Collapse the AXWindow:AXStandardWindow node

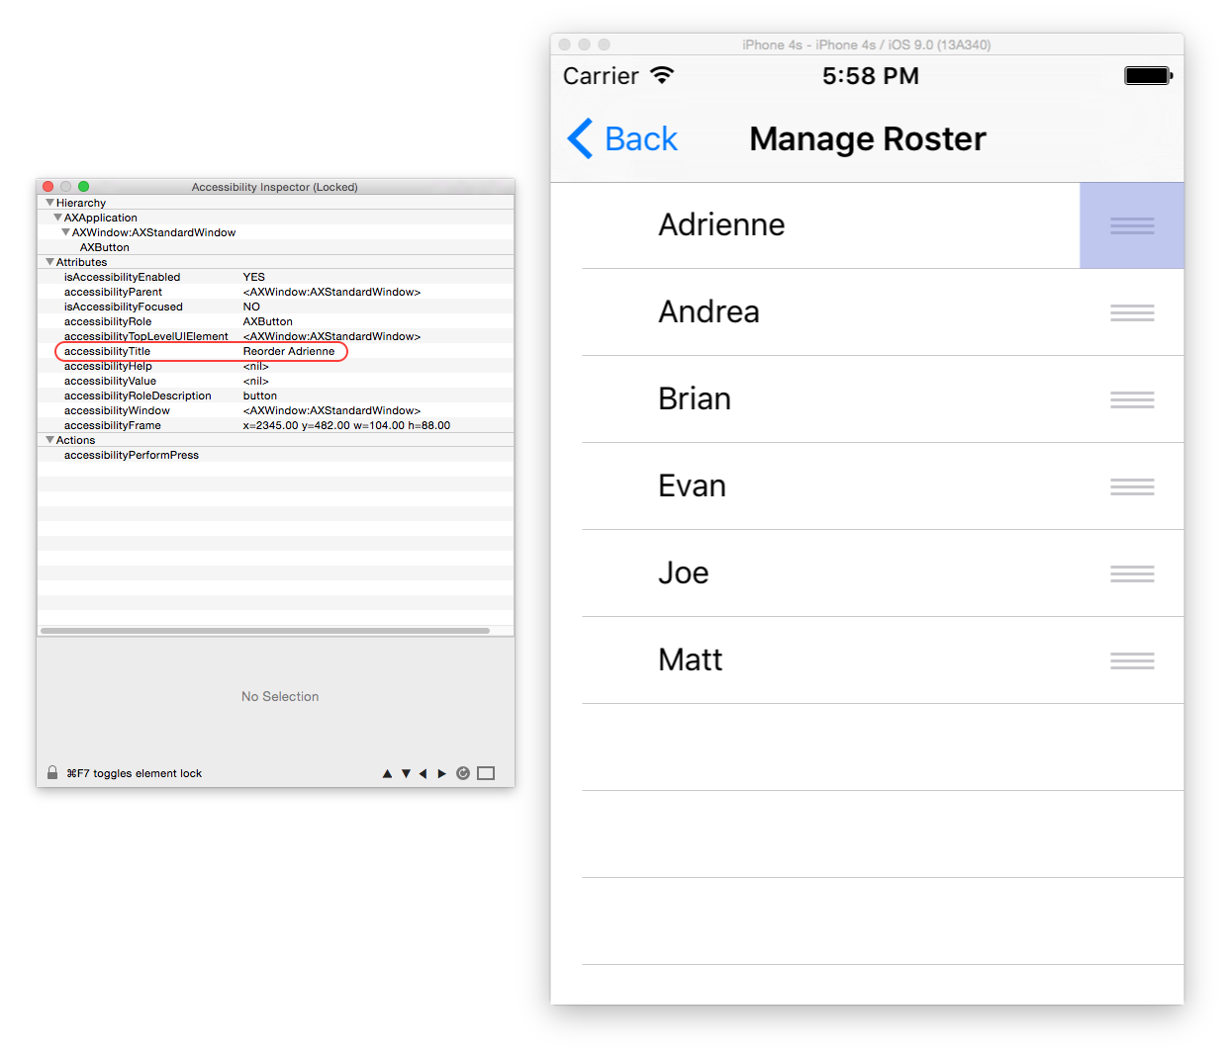(x=65, y=231)
